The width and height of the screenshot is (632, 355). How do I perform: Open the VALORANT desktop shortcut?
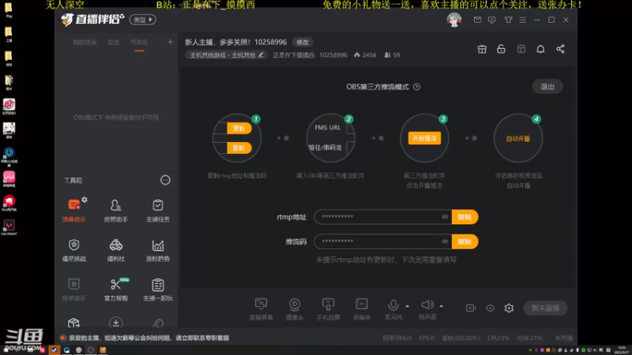point(9,227)
